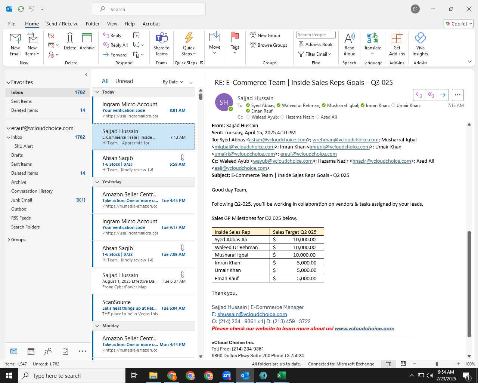Click the Search People field
The height and width of the screenshot is (383, 478).
coord(316,35)
